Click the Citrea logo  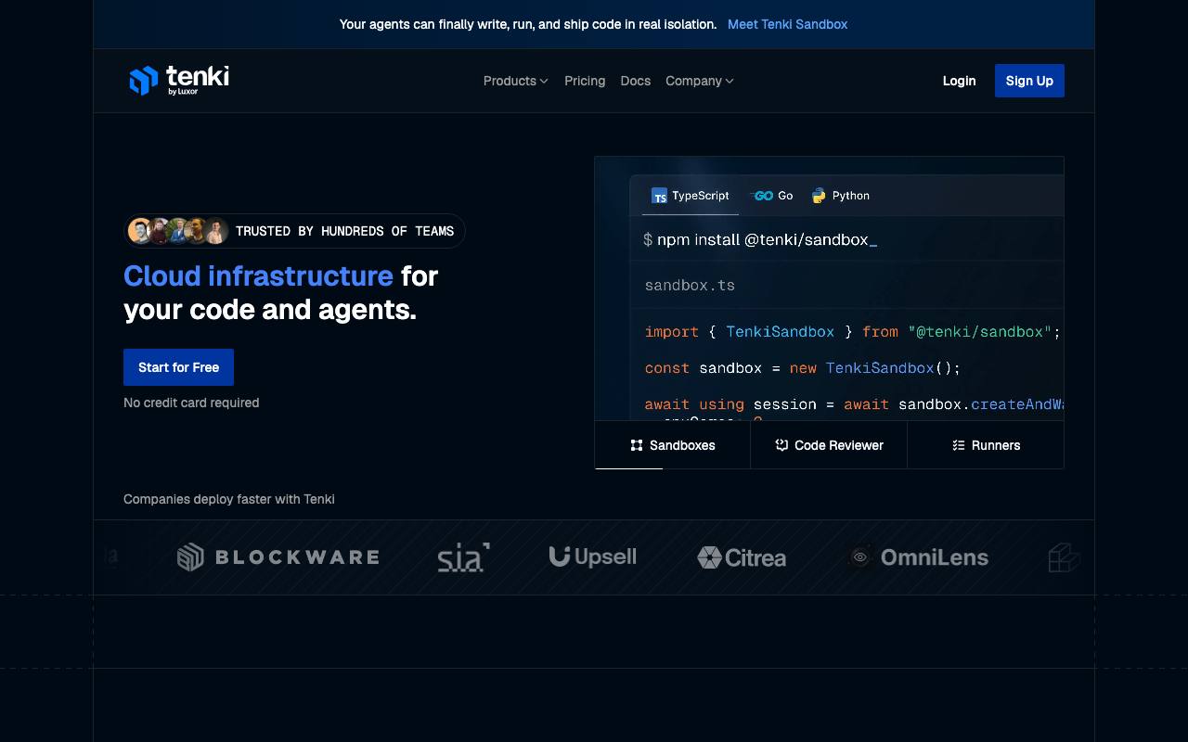[x=742, y=557]
